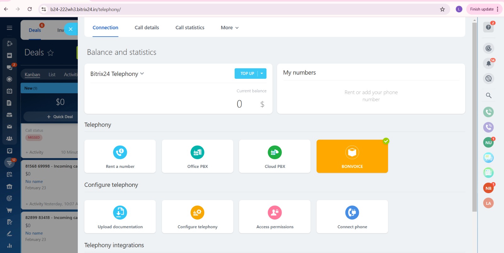Viewport: 504px width, 253px height.
Task: Open the notifications bell in sidebar
Action: click(488, 64)
